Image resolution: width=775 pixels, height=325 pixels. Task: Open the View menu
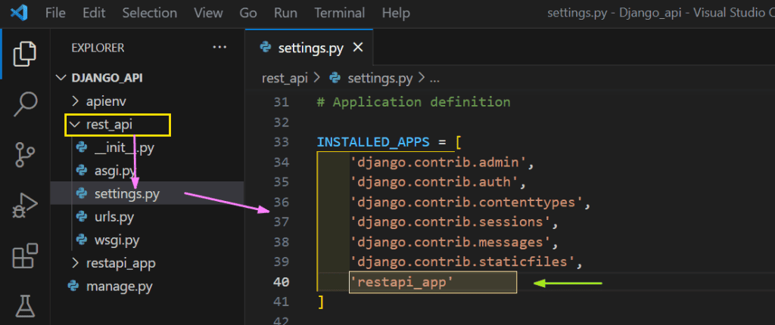(208, 12)
